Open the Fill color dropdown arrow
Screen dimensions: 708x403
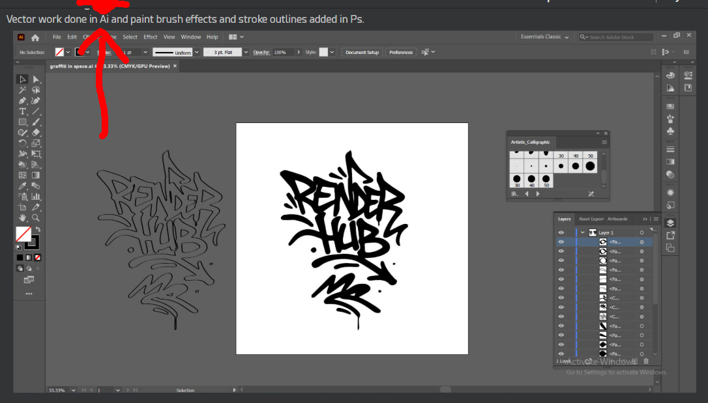[x=68, y=52]
